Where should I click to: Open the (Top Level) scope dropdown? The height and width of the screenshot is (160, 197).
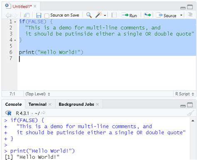(x=37, y=94)
